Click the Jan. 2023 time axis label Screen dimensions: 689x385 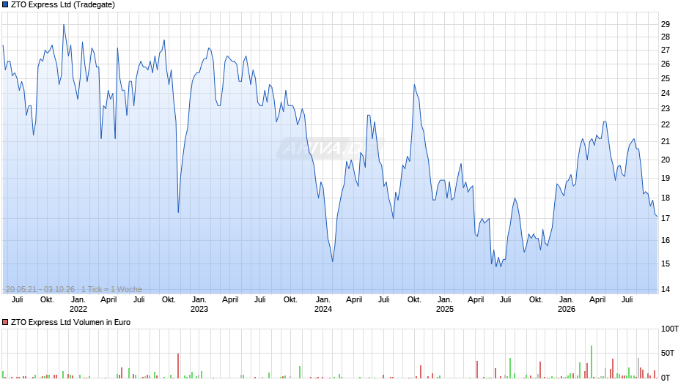pos(199,304)
